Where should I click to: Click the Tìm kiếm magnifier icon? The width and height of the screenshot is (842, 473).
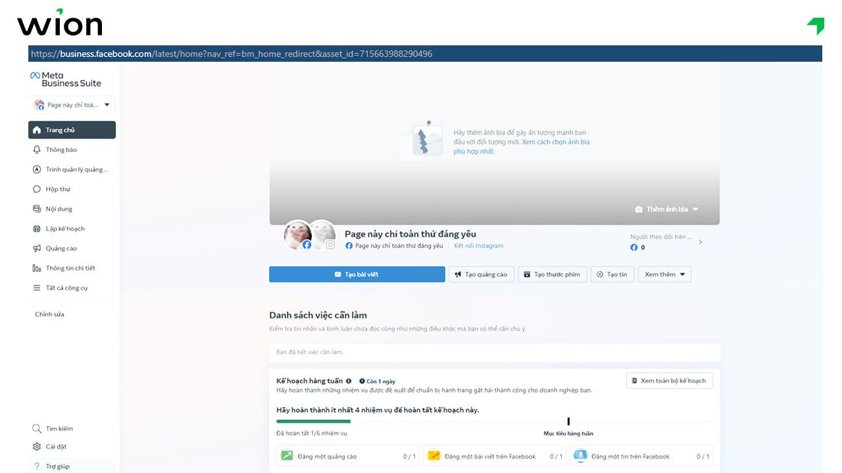[x=37, y=429]
